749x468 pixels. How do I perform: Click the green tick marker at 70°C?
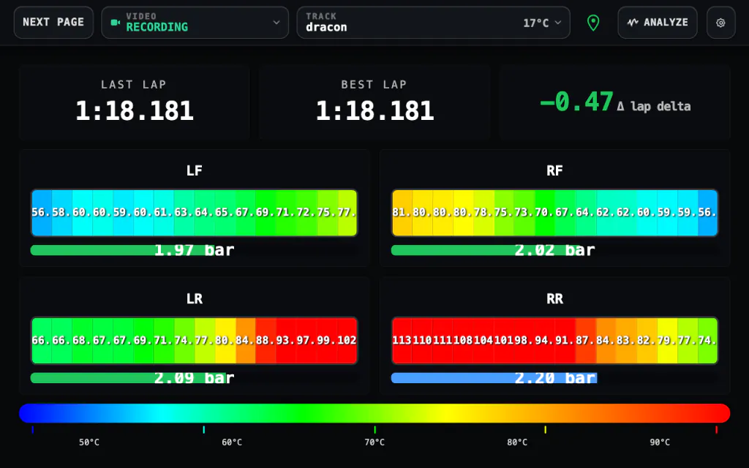[374, 430]
